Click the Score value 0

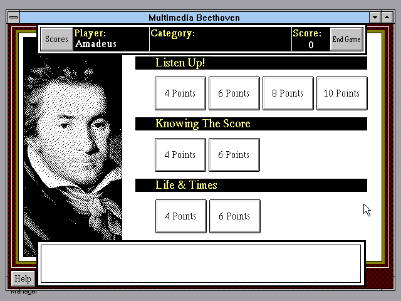[x=311, y=45]
